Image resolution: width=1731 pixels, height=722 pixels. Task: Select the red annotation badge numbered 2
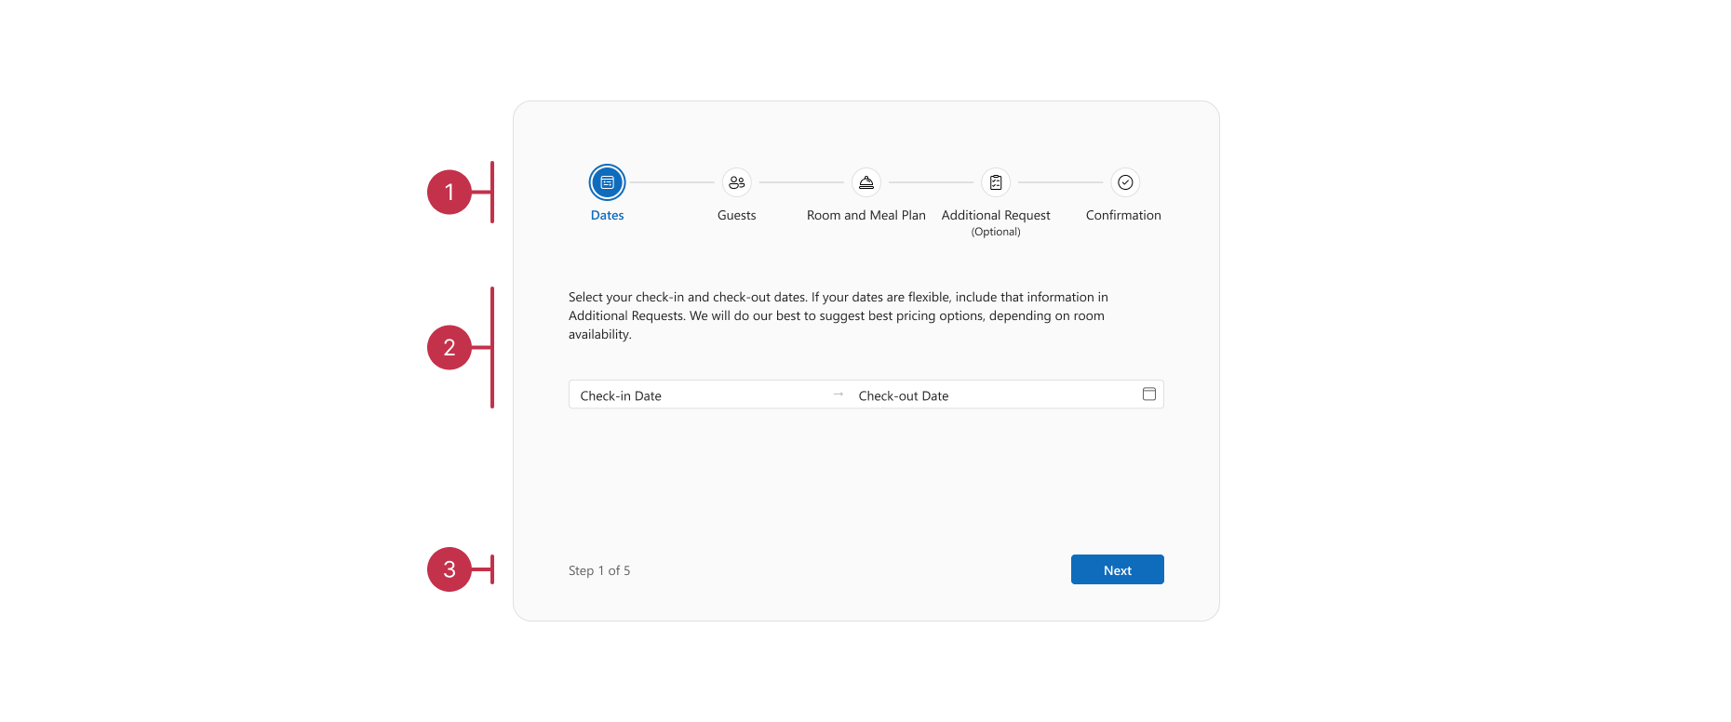pyautogui.click(x=450, y=347)
